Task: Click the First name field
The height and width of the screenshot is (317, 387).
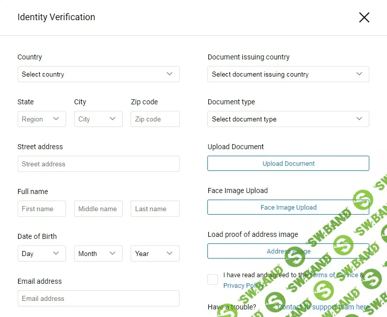Action: [x=41, y=209]
